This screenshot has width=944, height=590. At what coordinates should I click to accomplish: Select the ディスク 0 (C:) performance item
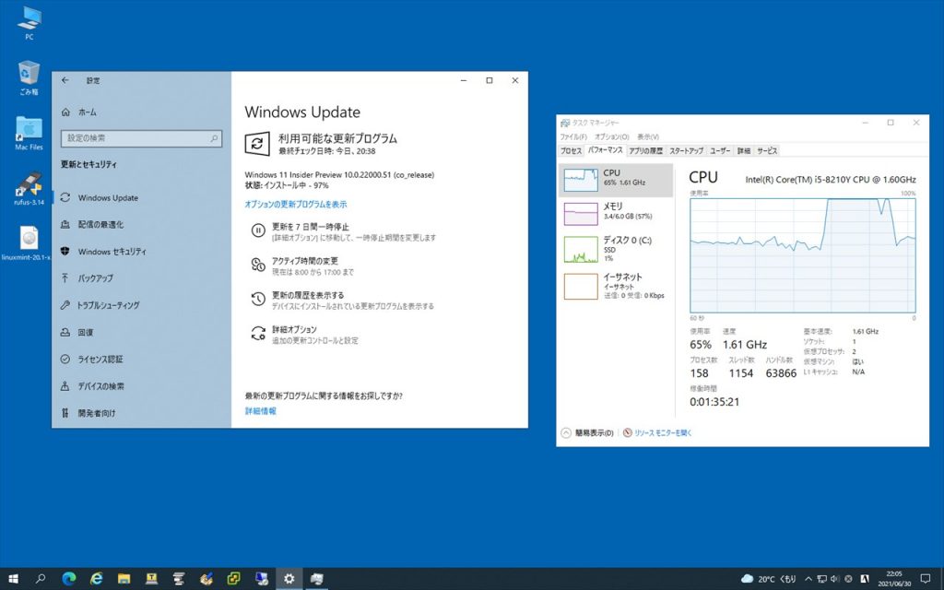tap(616, 249)
